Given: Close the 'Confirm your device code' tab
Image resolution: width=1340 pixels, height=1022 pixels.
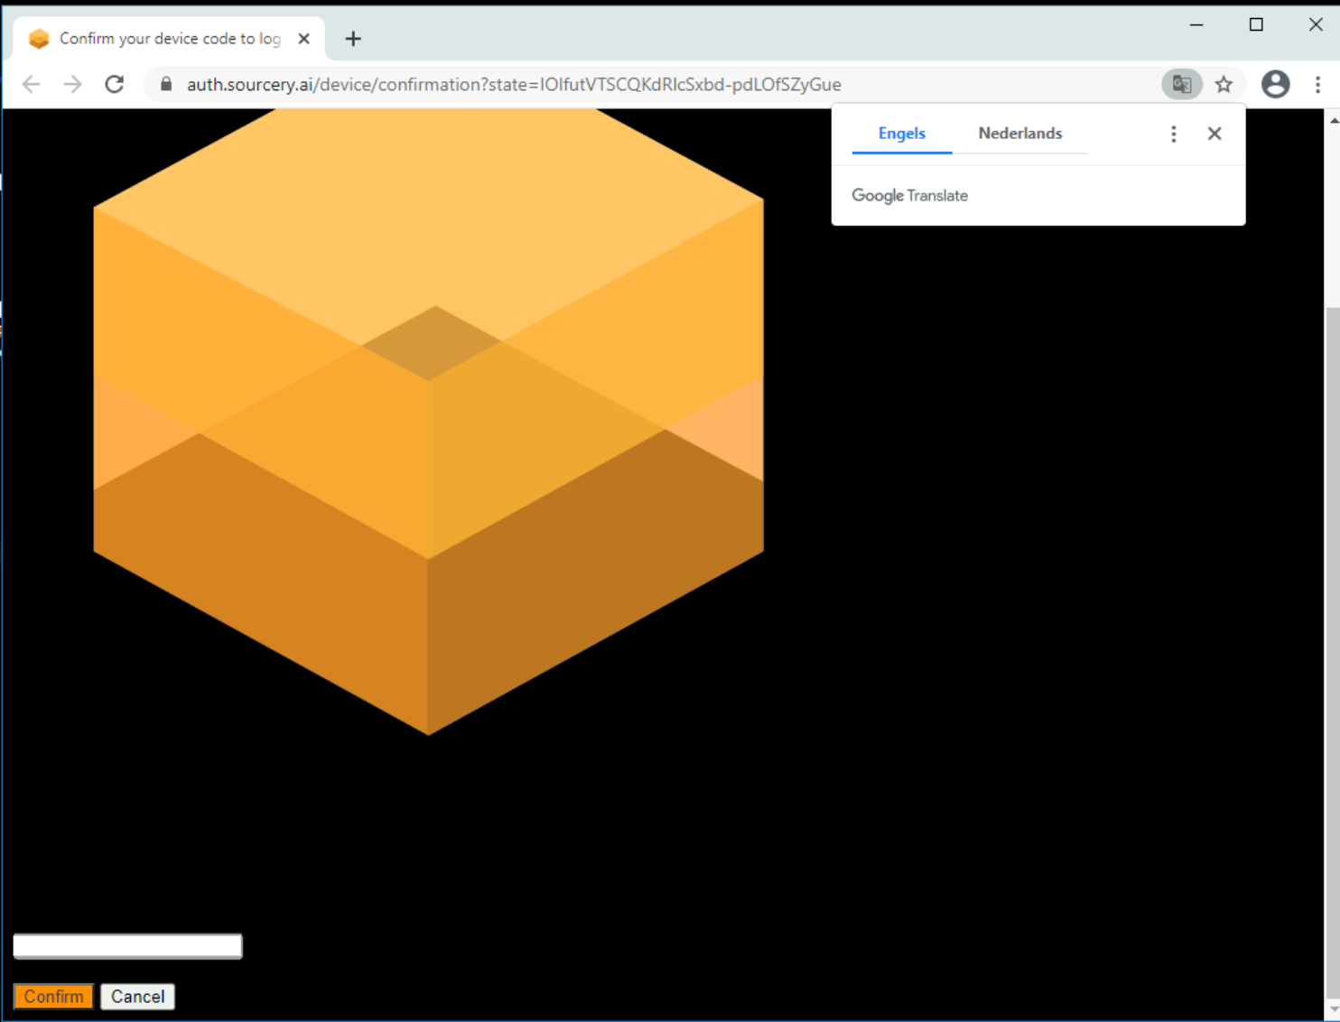Looking at the screenshot, I should click(304, 38).
